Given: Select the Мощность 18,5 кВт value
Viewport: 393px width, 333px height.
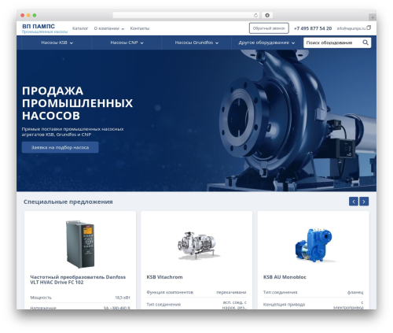Looking at the screenshot, I should point(123,298).
